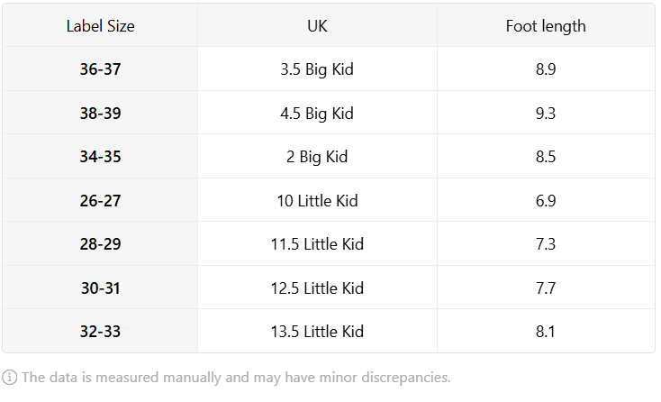Select the 11.5 Little Kid UK cell
661x402 pixels.
(x=317, y=244)
